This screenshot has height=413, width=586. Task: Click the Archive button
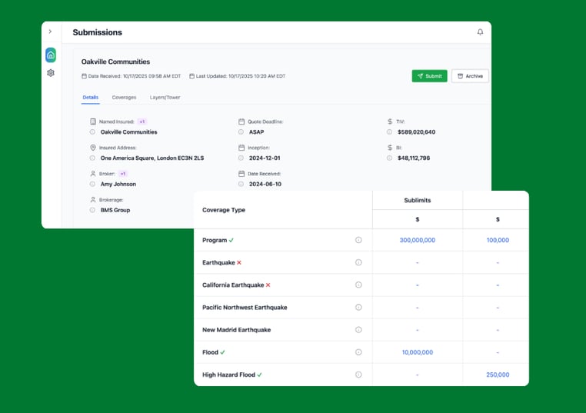point(470,76)
